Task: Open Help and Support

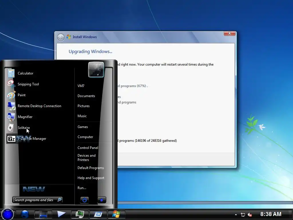Action: 91,178
